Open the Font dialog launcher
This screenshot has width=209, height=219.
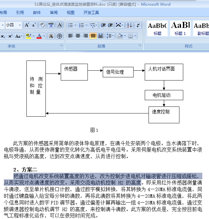(x=62, y=45)
